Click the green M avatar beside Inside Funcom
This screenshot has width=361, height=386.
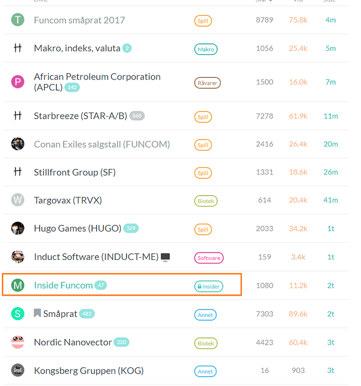click(18, 285)
